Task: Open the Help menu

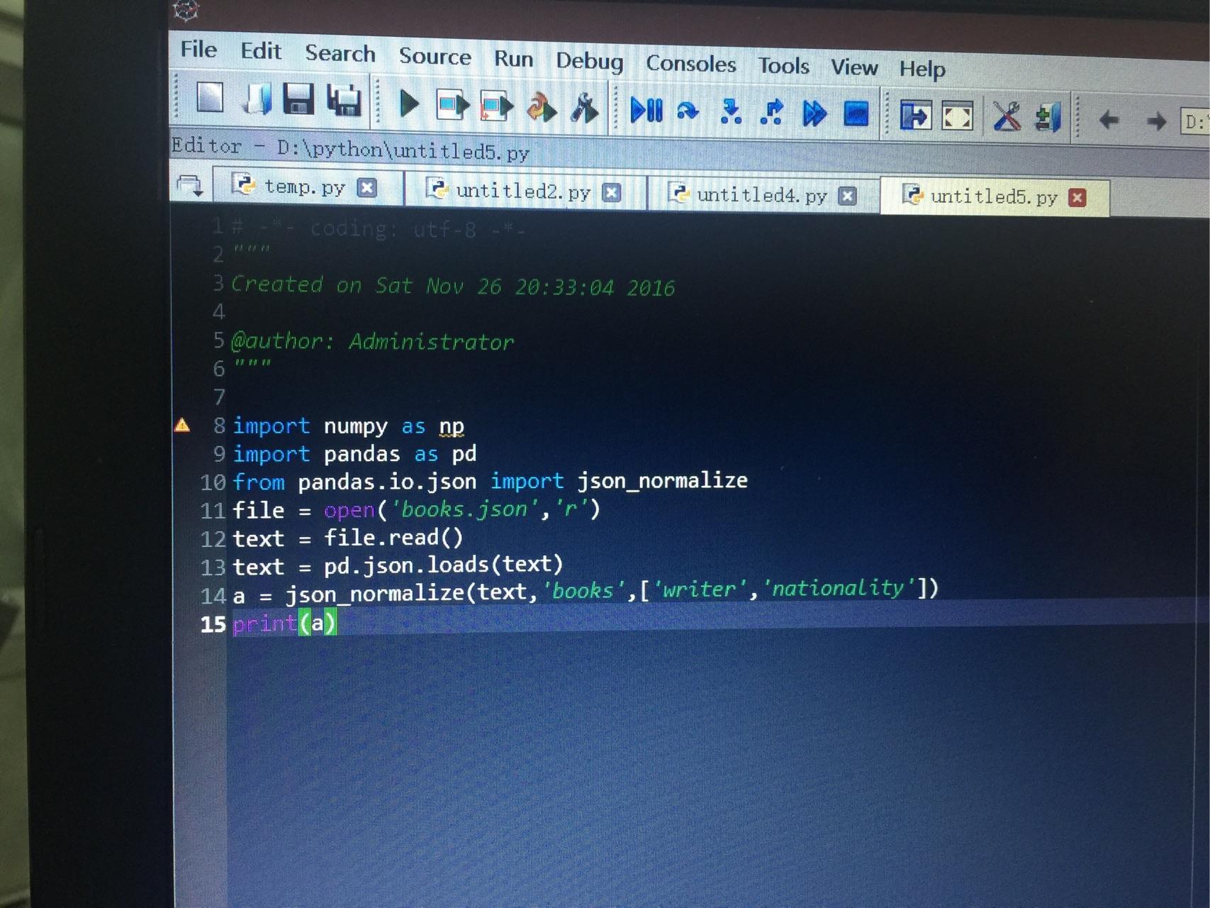Action: (922, 70)
